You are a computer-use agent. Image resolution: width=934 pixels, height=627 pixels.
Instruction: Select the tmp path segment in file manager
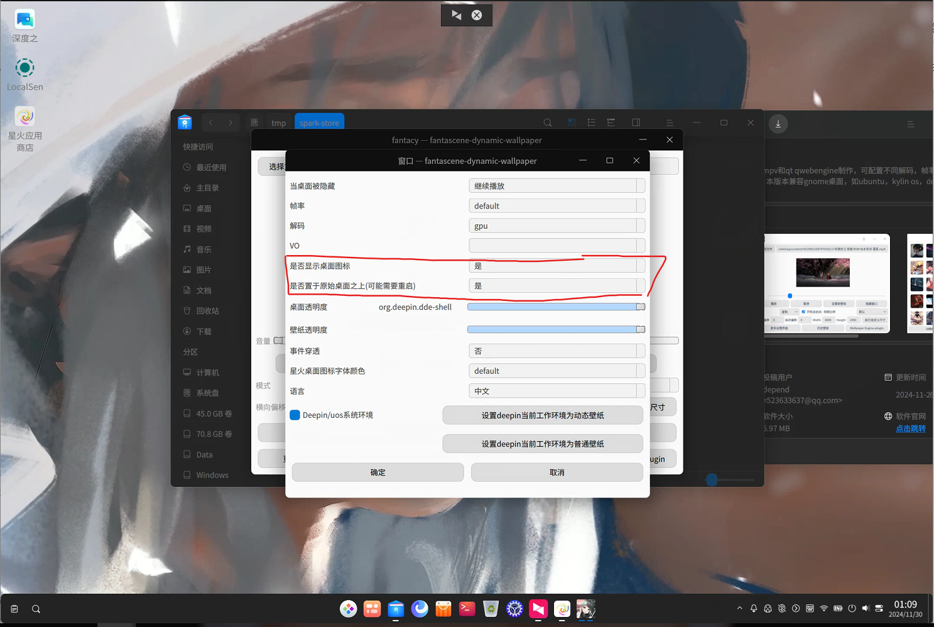279,123
